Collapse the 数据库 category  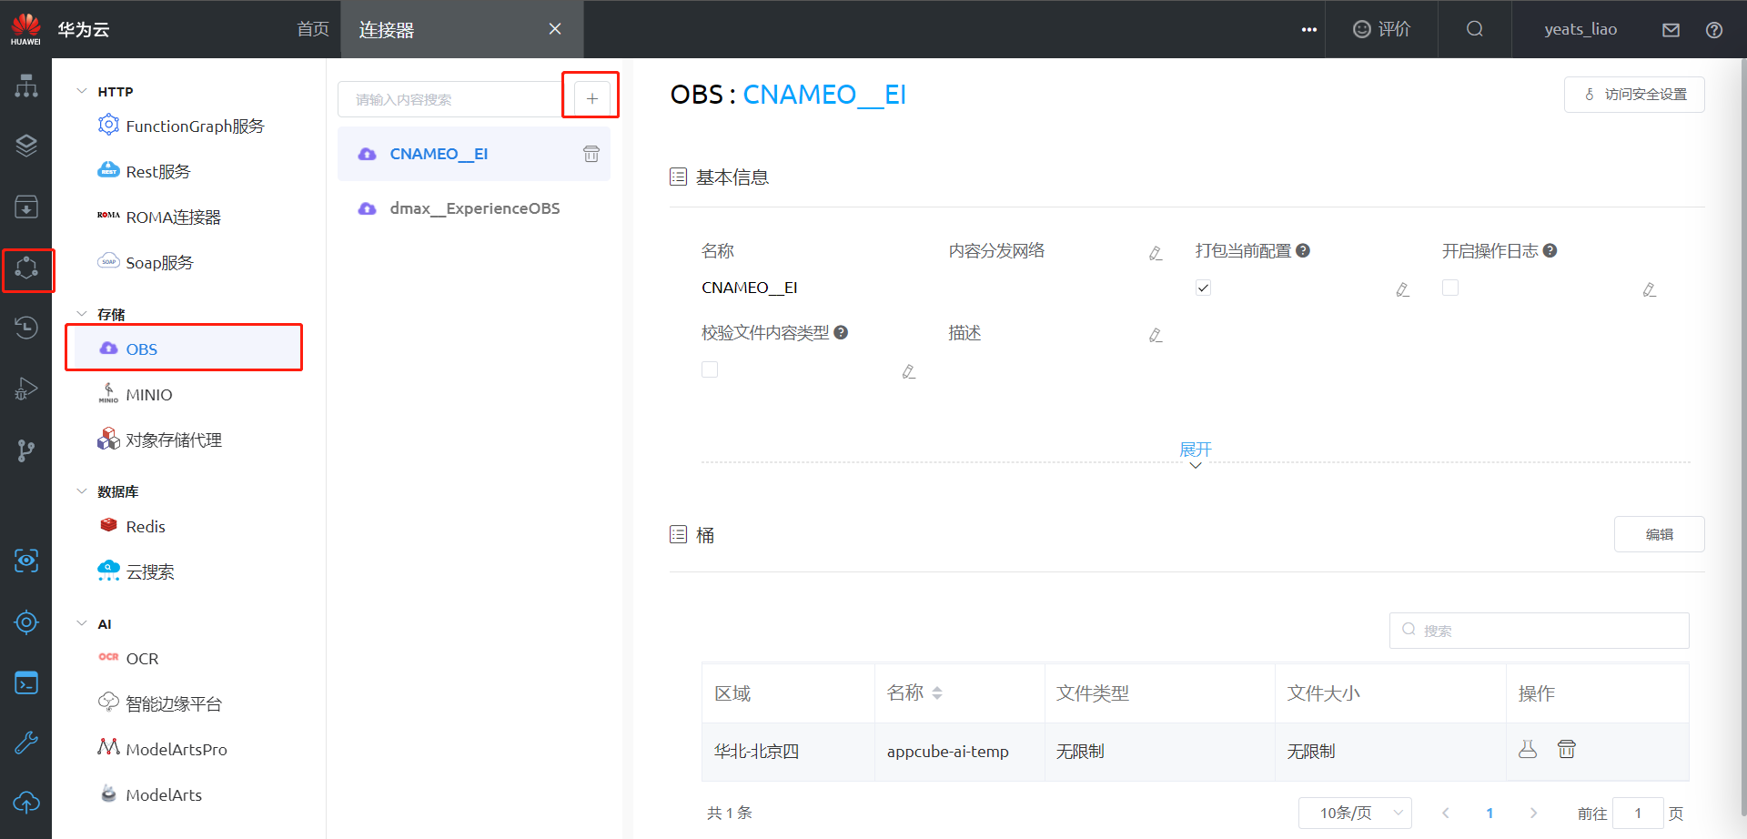point(82,491)
